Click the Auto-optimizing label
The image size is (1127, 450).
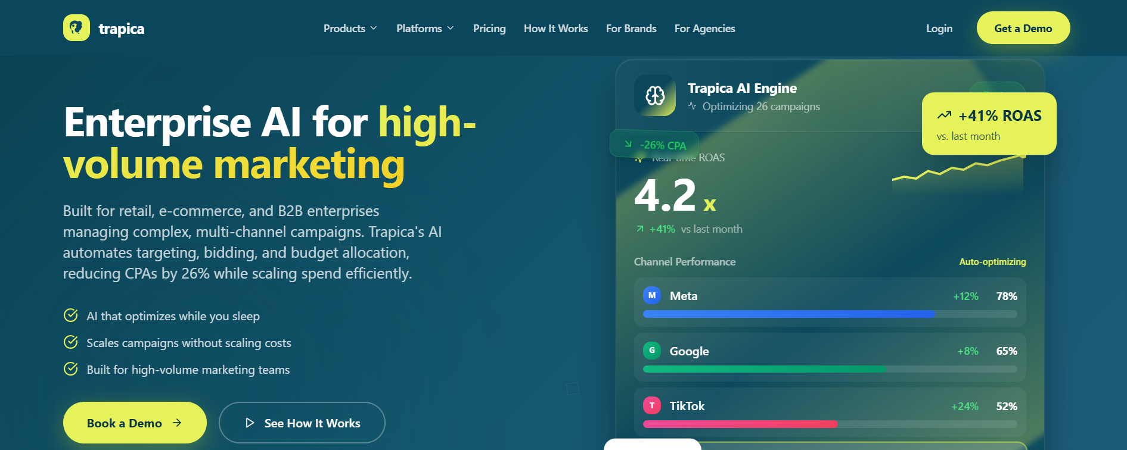click(x=992, y=261)
